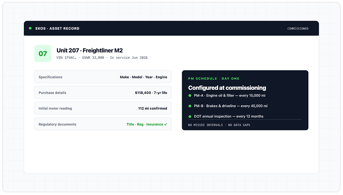Click the green dot beside DOT annual inspection

(x=190, y=116)
